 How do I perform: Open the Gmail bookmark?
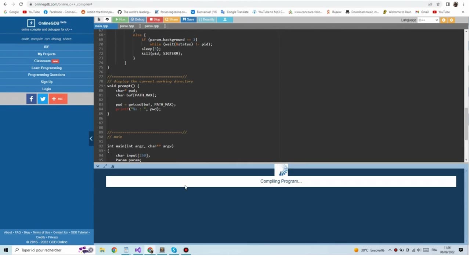click(422, 12)
